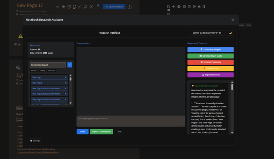Remove the 'New Page' source
274x159 pixels.
click(x=66, y=77)
